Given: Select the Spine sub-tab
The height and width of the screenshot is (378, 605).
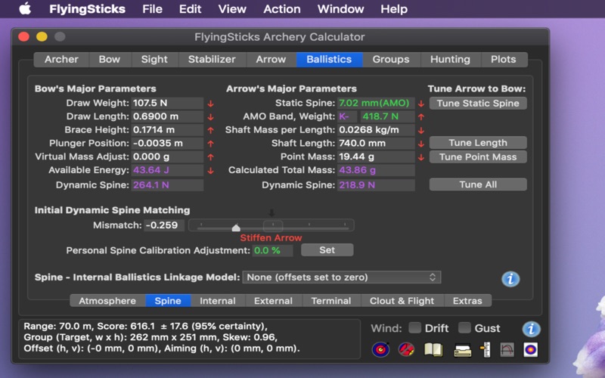Looking at the screenshot, I should (x=168, y=301).
